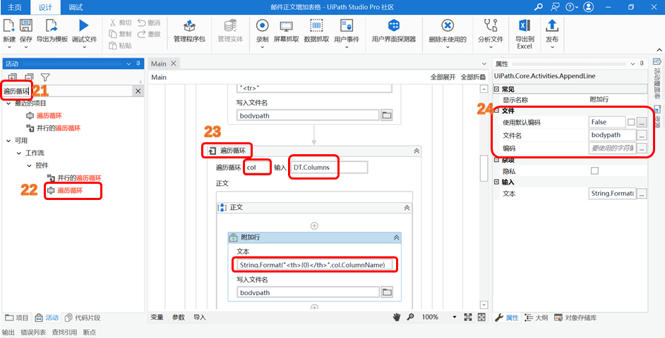Open the help question-mark menu

point(572,7)
